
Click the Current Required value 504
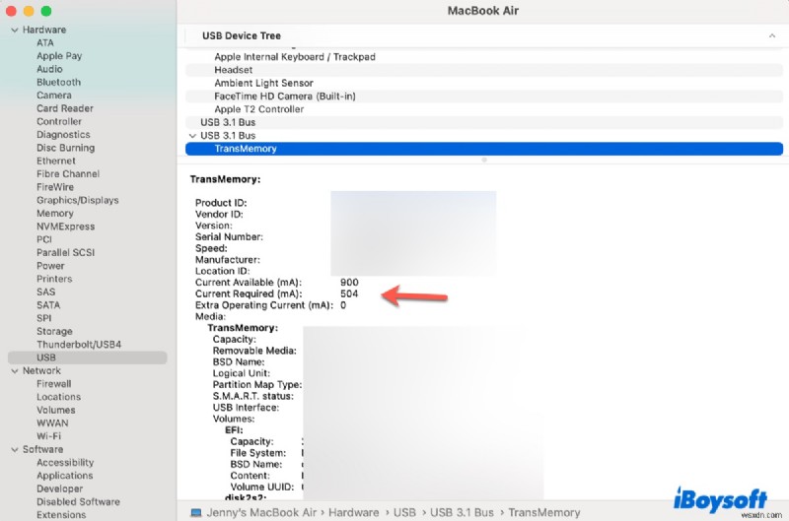[349, 293]
